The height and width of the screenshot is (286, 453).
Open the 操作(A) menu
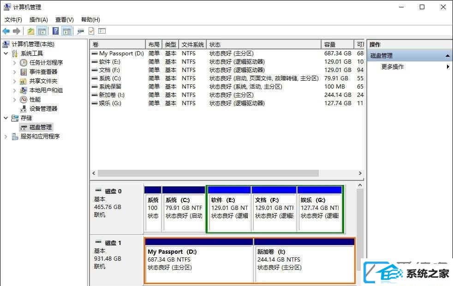[38, 20]
